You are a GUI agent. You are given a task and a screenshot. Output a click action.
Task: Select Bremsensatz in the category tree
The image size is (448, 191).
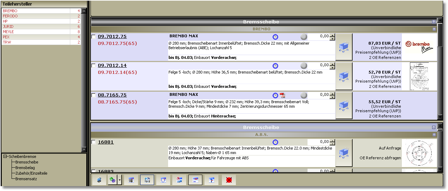tap(26, 179)
